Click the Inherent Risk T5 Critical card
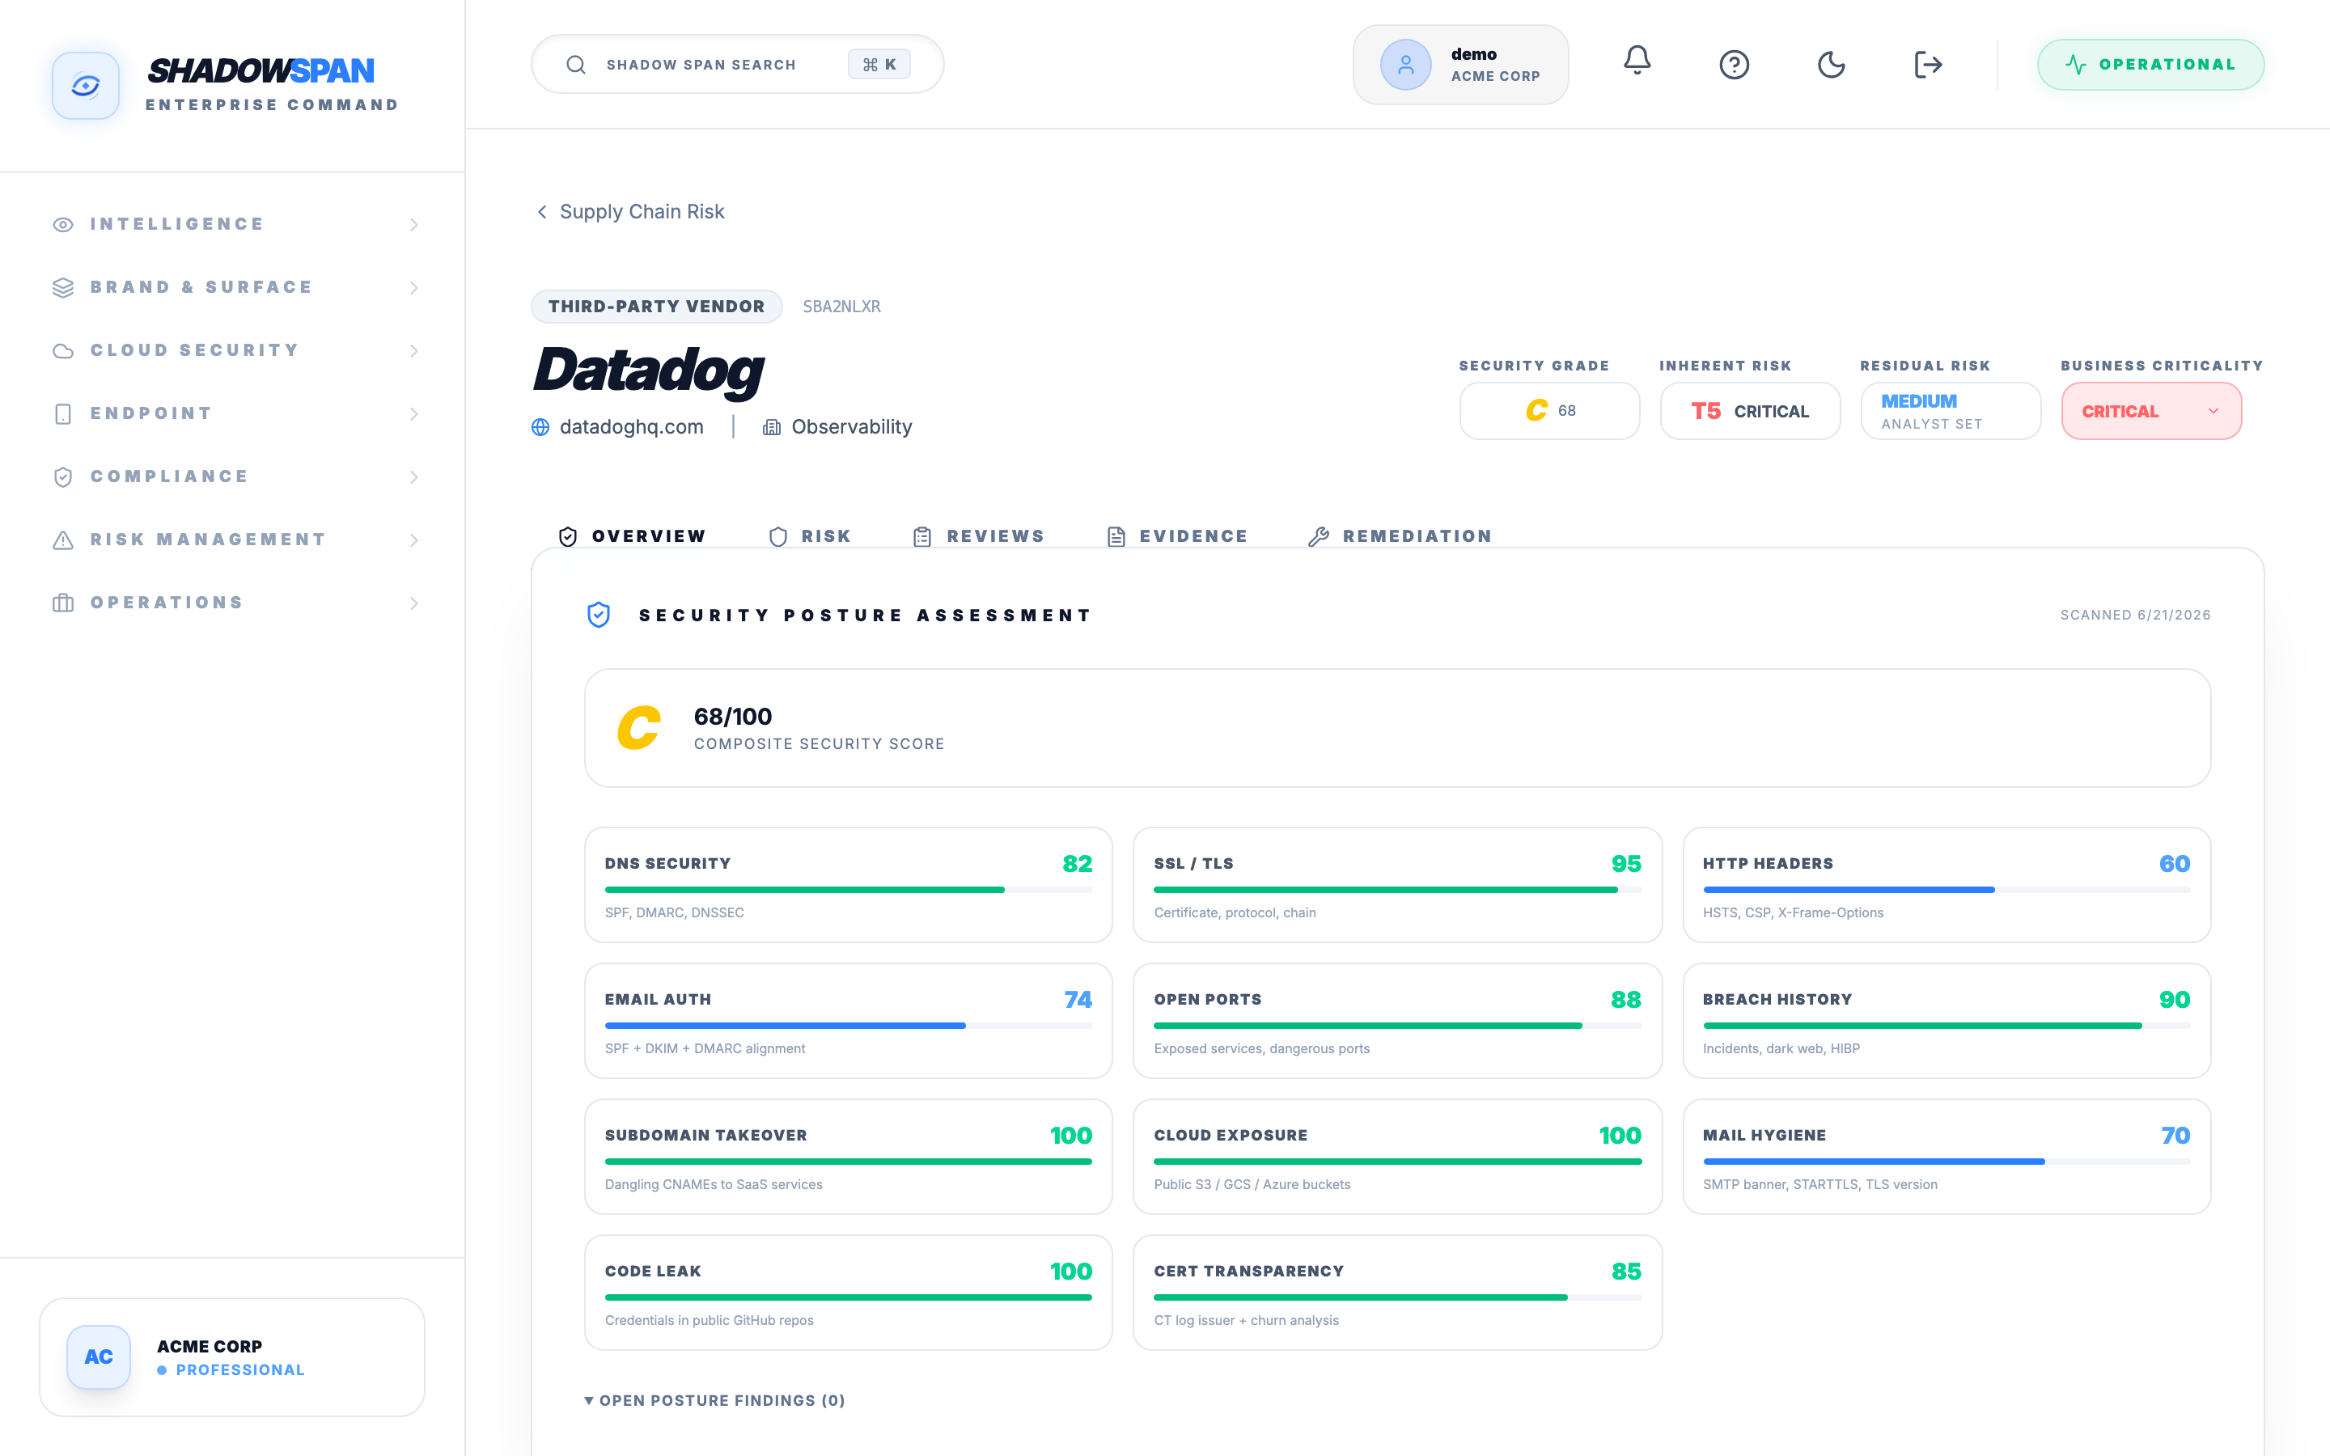 coord(1751,411)
